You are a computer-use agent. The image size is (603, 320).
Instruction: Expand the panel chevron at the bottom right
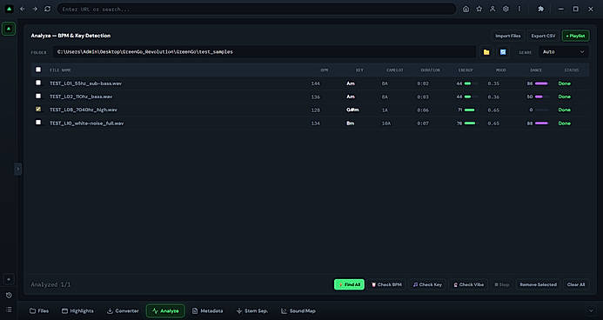[591, 310]
